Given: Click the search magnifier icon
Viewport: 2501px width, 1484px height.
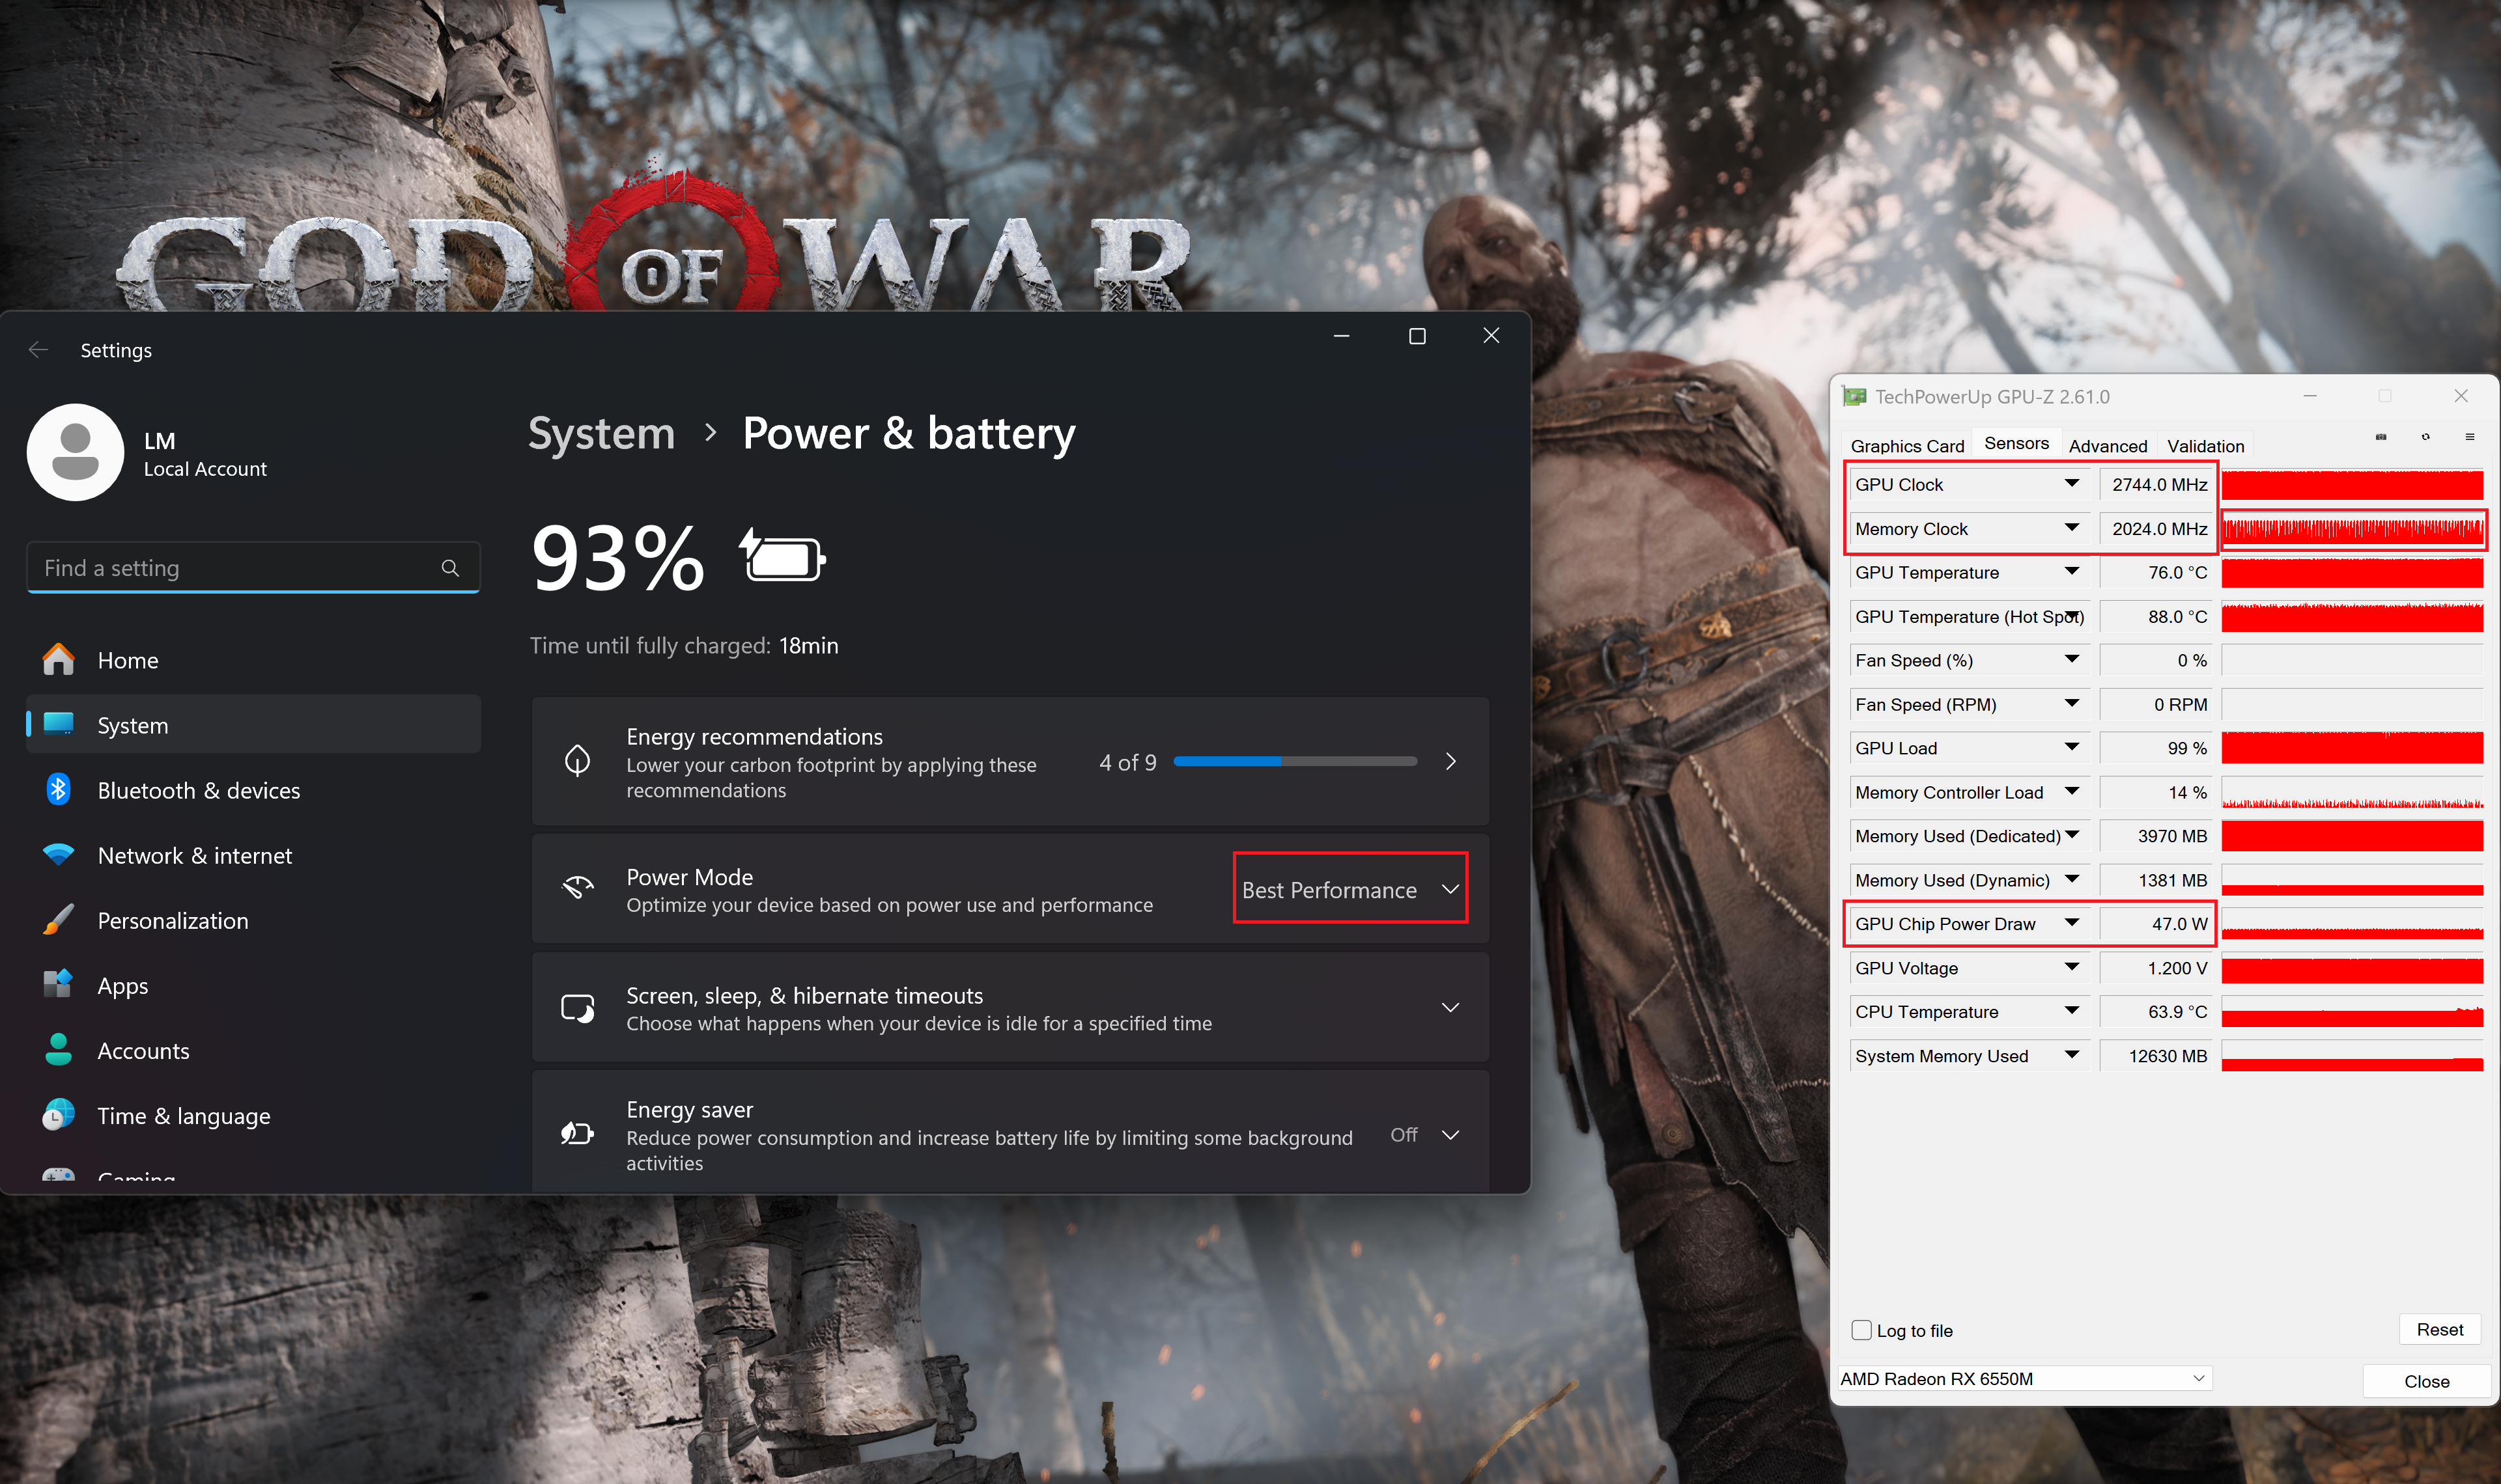Looking at the screenshot, I should click(450, 568).
